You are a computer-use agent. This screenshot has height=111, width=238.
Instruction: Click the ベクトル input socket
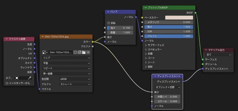(40, 89)
